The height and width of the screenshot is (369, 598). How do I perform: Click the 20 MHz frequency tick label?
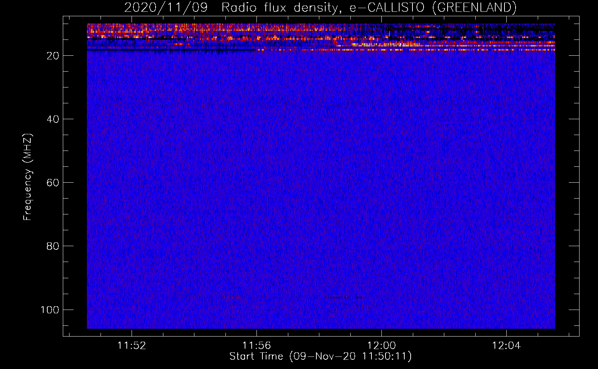coord(53,56)
